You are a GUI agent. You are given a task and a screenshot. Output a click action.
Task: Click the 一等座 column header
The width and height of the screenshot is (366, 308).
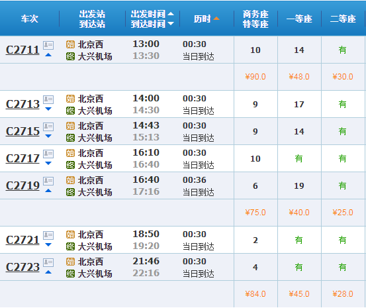[299, 19]
